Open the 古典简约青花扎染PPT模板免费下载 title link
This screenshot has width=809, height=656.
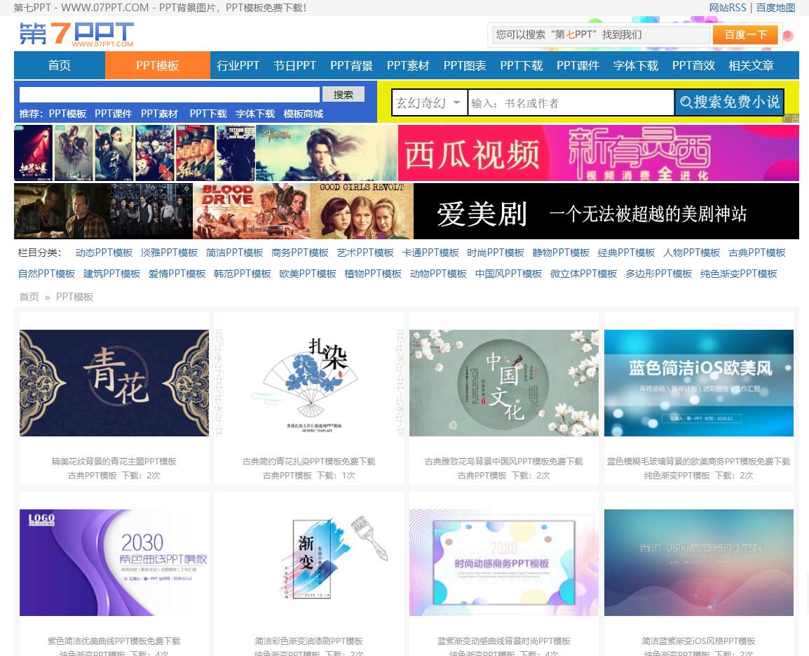click(309, 461)
